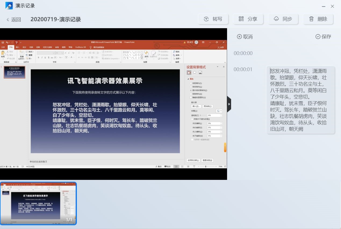Click the 备注 notes icon in recorded status bar
This screenshot has height=229, width=341.
coord(157,166)
